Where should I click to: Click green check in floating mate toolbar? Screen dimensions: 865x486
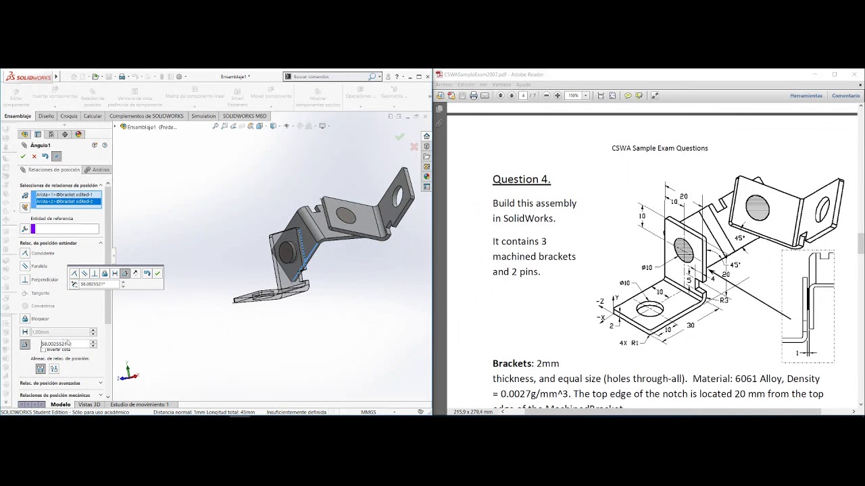(157, 273)
